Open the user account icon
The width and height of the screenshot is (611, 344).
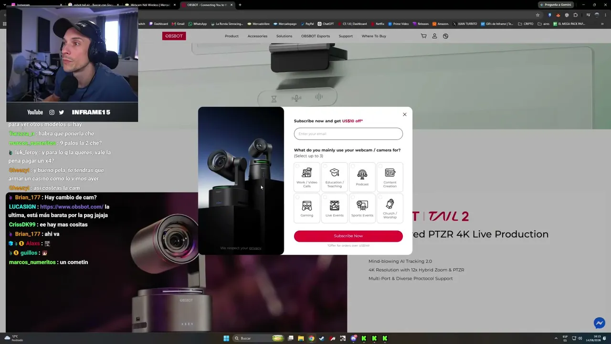pyautogui.click(x=434, y=36)
